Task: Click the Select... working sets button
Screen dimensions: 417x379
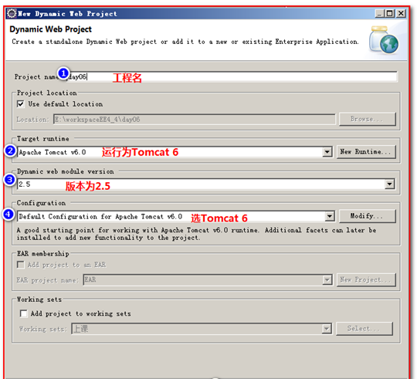Action: click(364, 329)
